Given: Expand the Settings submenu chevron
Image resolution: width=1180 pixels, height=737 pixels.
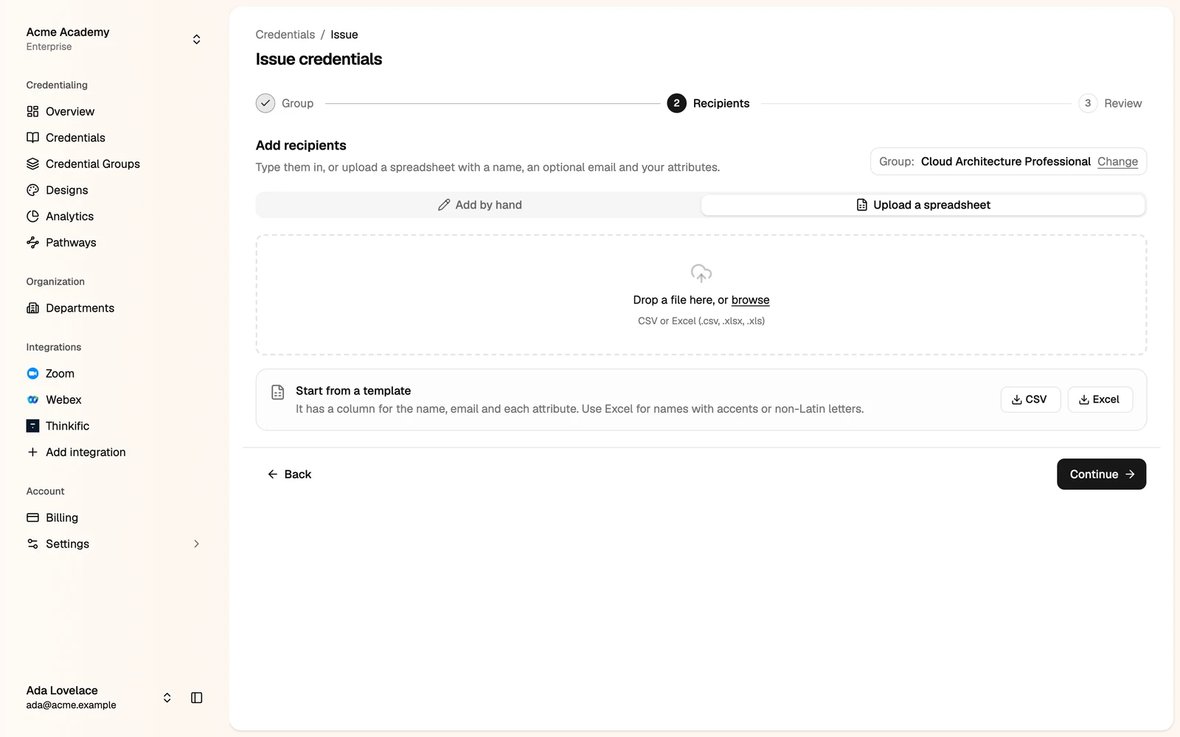Looking at the screenshot, I should [x=196, y=544].
